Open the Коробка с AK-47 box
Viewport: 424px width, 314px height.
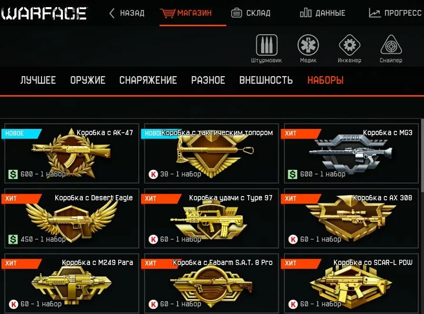(x=71, y=153)
